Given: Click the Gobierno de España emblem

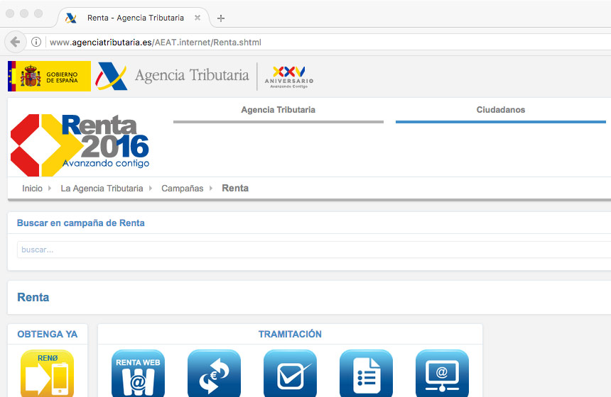Looking at the screenshot, I should [49, 77].
